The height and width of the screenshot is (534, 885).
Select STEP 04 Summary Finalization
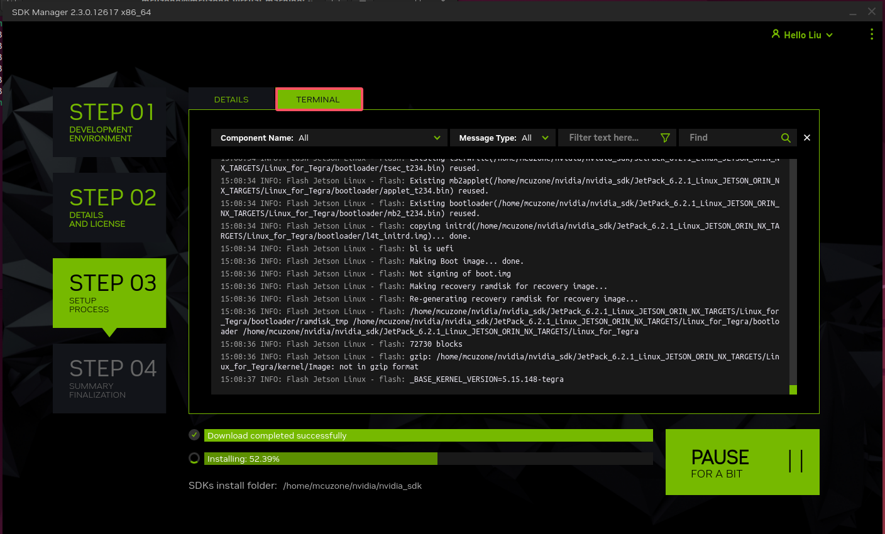109,378
